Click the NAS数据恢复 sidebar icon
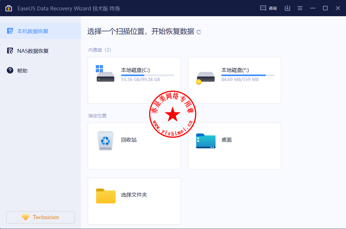The width and height of the screenshot is (346, 229). (10, 51)
